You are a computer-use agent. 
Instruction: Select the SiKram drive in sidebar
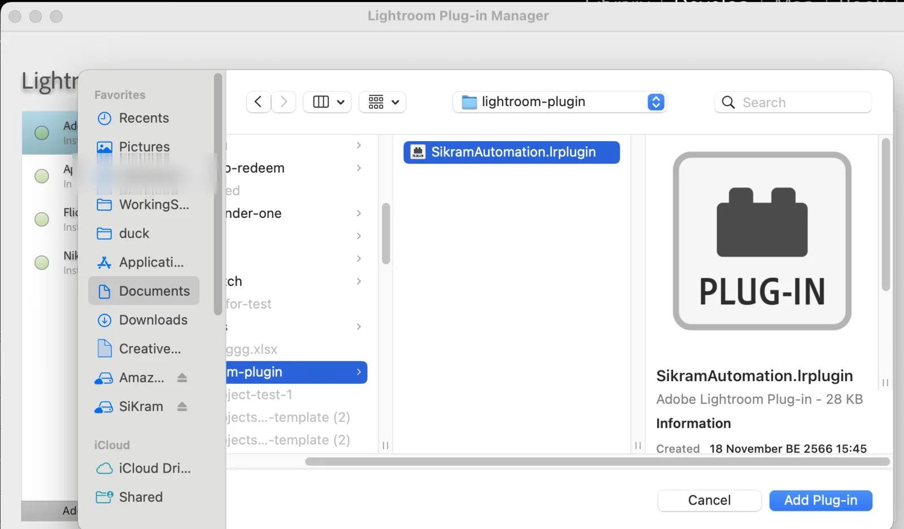pyautogui.click(x=130, y=406)
